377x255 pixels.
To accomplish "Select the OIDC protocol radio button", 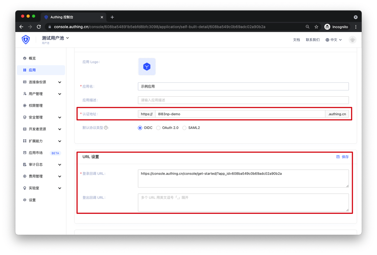I will tap(140, 128).
